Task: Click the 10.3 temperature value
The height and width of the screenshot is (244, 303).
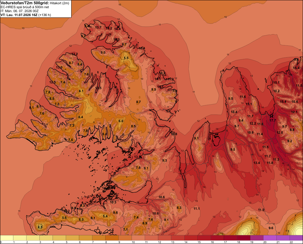Action: (113, 202)
